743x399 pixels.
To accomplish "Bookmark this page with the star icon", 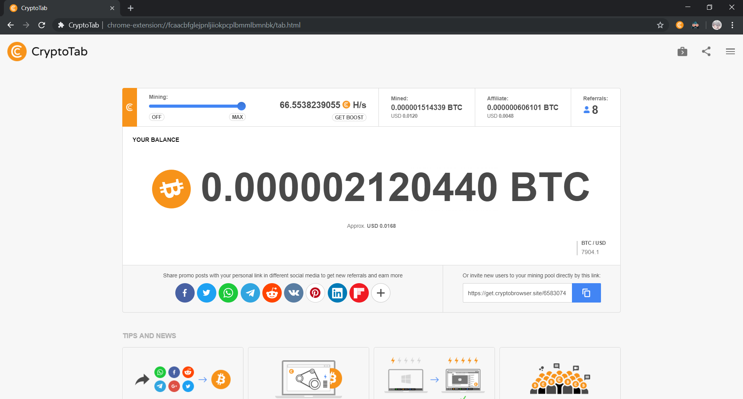I will [x=660, y=25].
